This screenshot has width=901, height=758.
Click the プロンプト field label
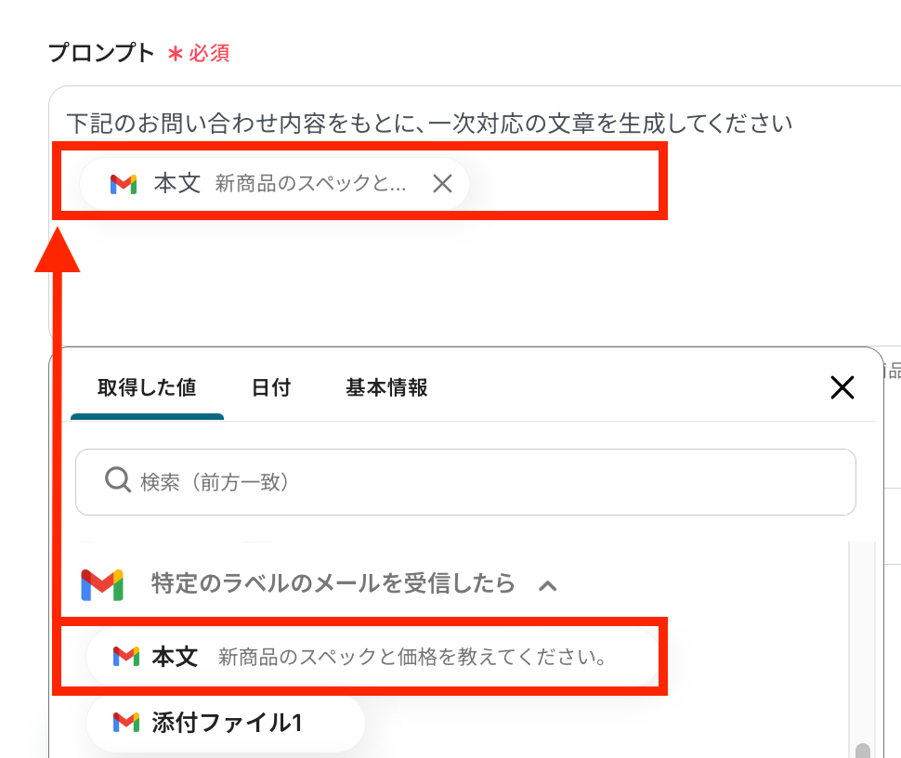(x=101, y=53)
